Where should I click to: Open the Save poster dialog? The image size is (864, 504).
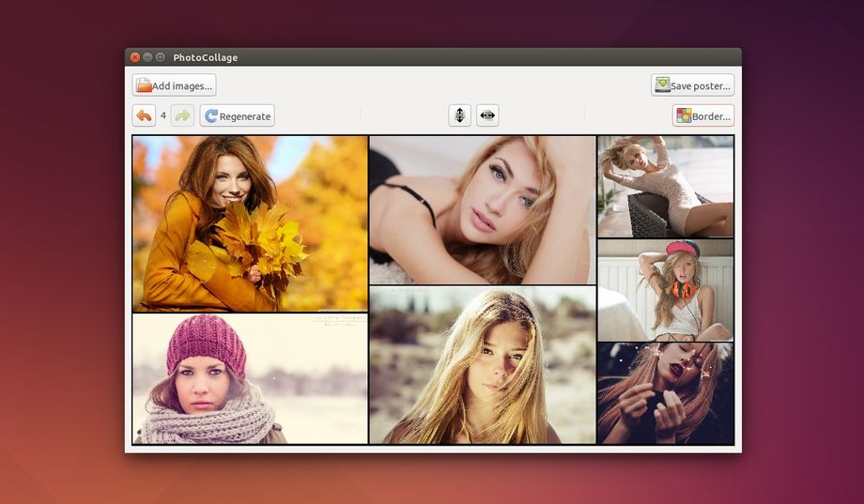[x=692, y=85]
